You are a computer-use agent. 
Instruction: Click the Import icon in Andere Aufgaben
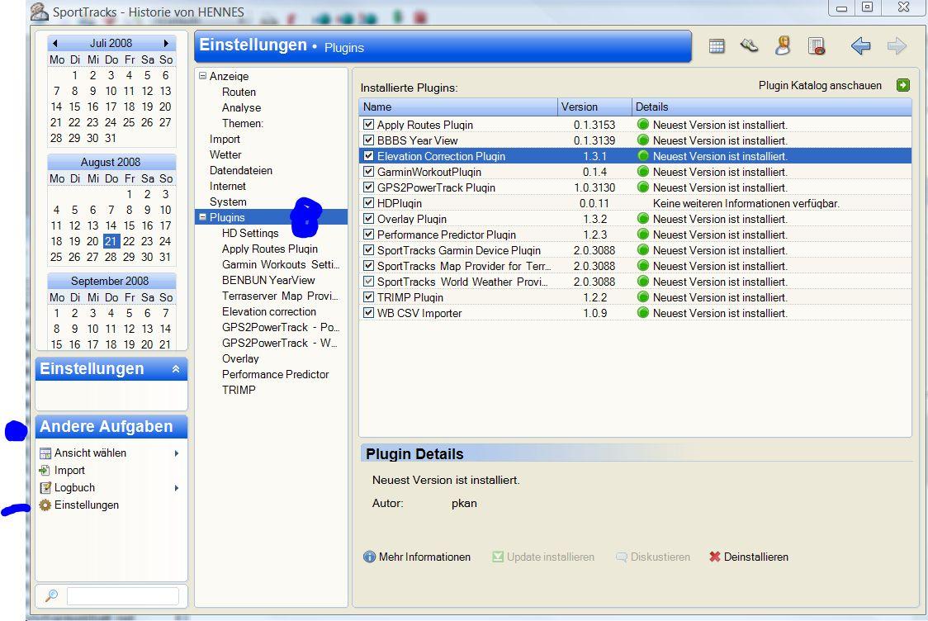[45, 470]
